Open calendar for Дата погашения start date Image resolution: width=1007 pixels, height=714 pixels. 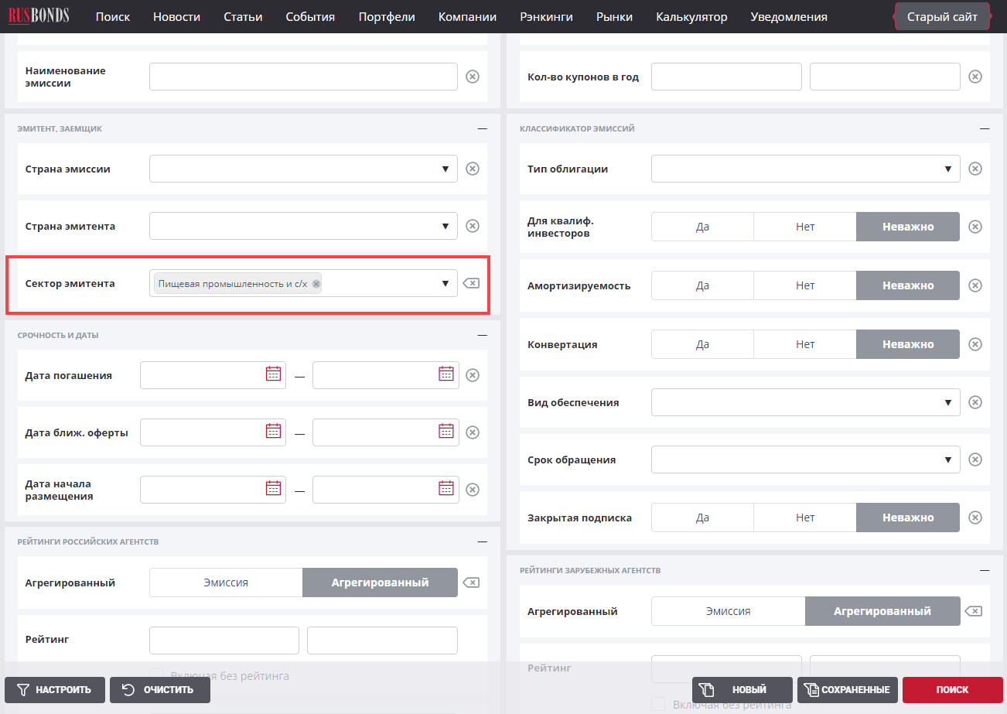click(273, 374)
